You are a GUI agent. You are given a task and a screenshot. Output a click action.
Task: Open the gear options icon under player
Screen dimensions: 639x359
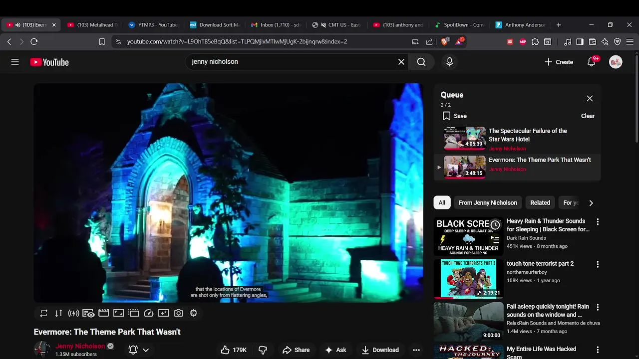click(x=193, y=313)
